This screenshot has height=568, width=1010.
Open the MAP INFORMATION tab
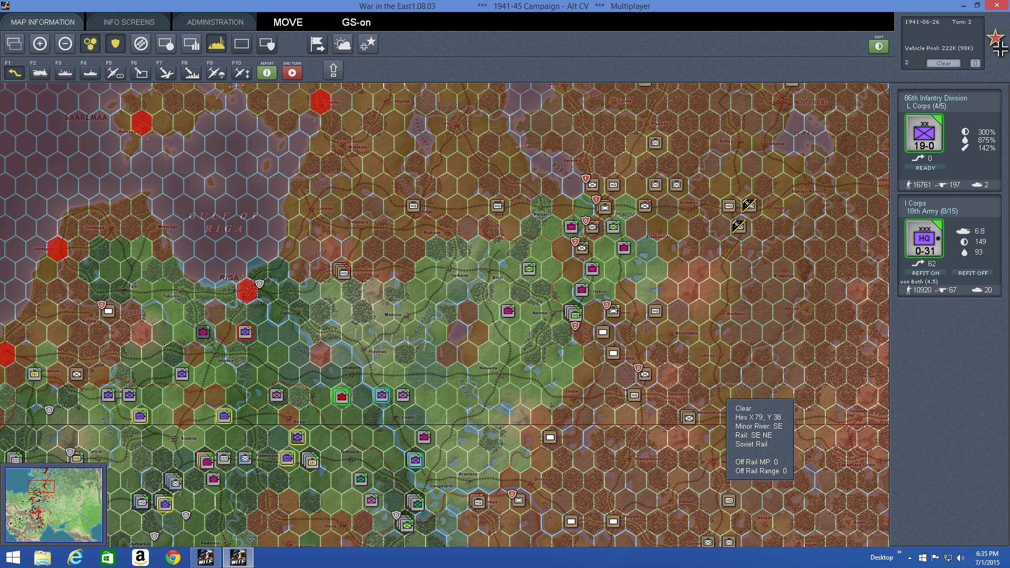coord(43,22)
